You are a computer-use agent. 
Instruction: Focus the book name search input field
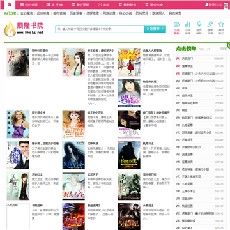click(x=100, y=29)
